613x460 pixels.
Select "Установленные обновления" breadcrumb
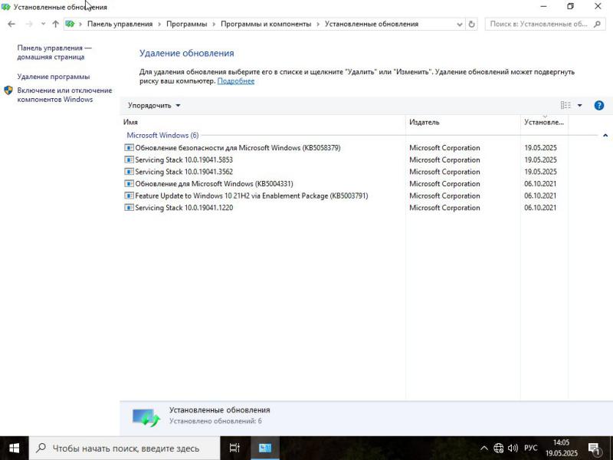pyautogui.click(x=372, y=24)
